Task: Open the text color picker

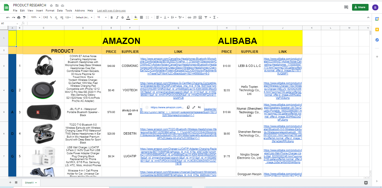Action: coord(128,17)
